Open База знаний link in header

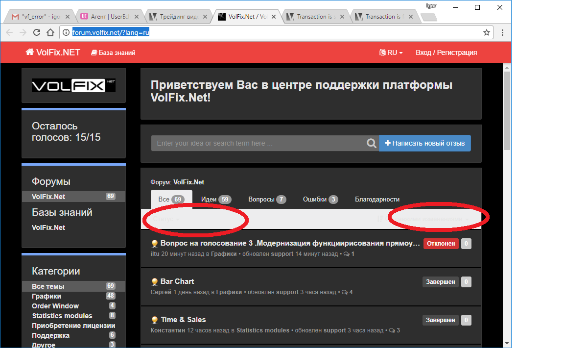[113, 52]
